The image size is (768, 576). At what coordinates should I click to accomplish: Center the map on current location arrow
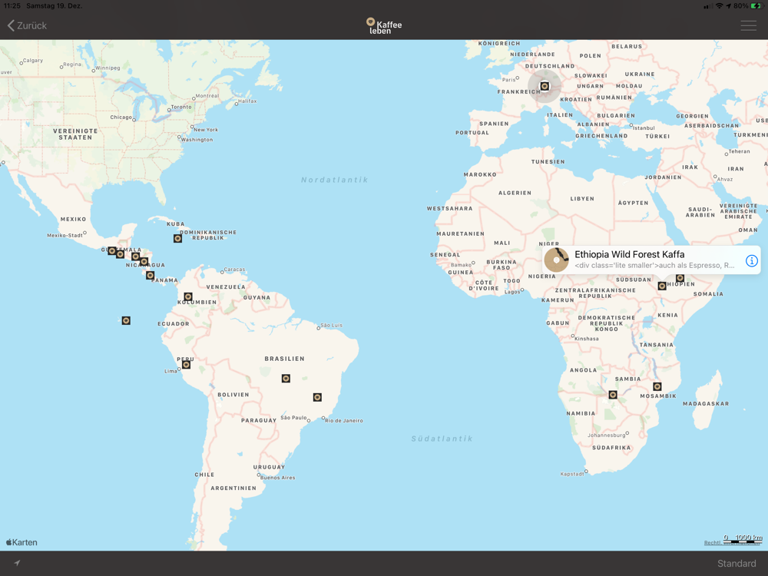pyautogui.click(x=17, y=563)
